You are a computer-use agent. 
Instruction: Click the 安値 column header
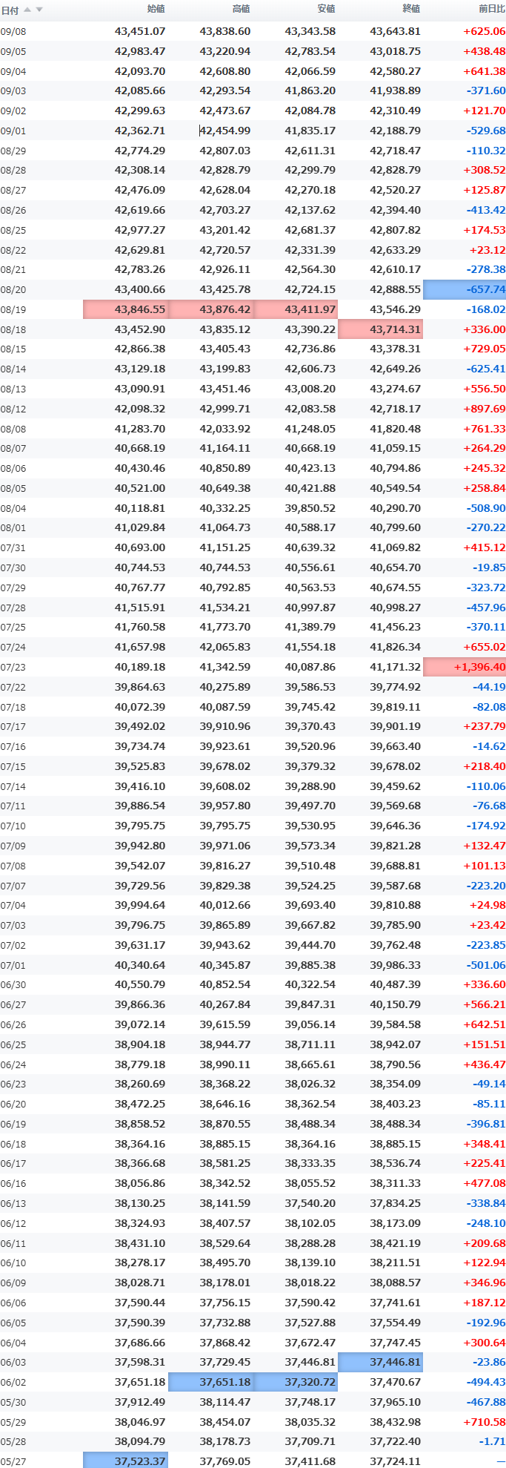[x=326, y=9]
